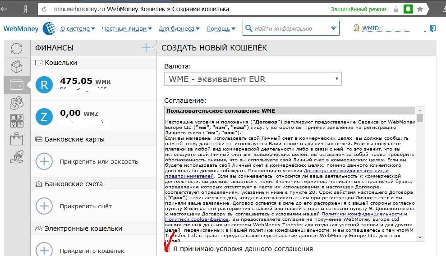
Task: Open the box icon in left sidebar
Action: pos(17,67)
